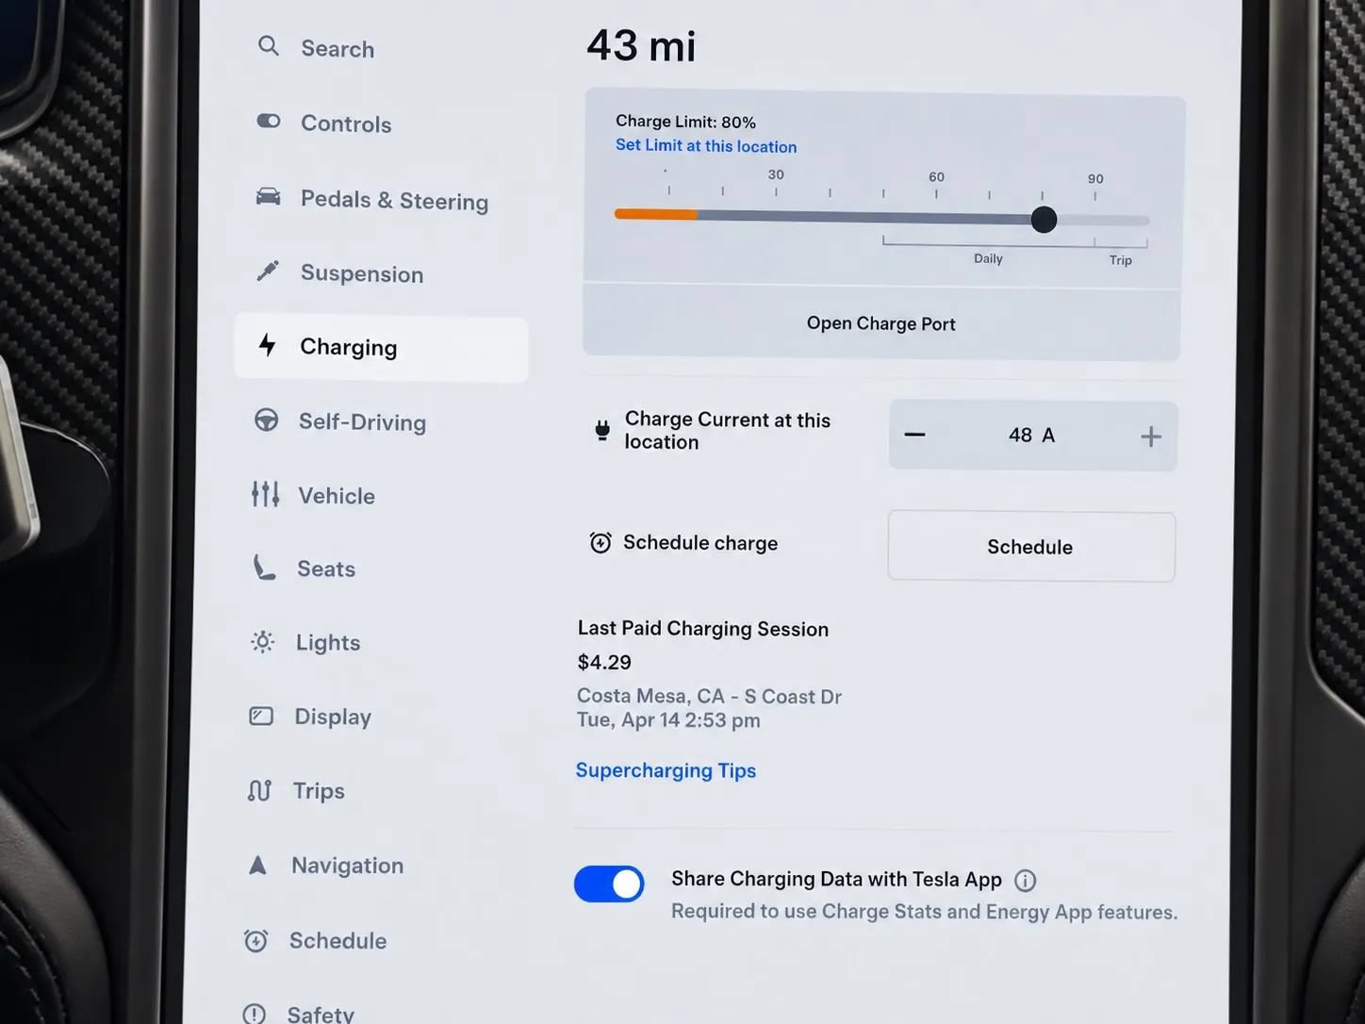Click the Controls toggle icon in sidebar
The height and width of the screenshot is (1024, 1365).
point(269,121)
